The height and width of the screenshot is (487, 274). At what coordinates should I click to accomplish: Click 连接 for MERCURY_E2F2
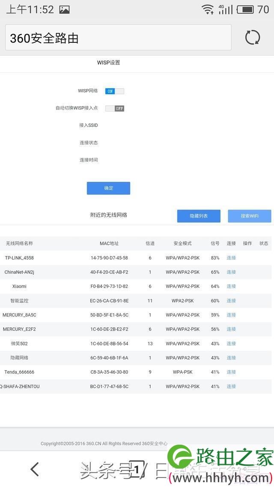(x=231, y=329)
